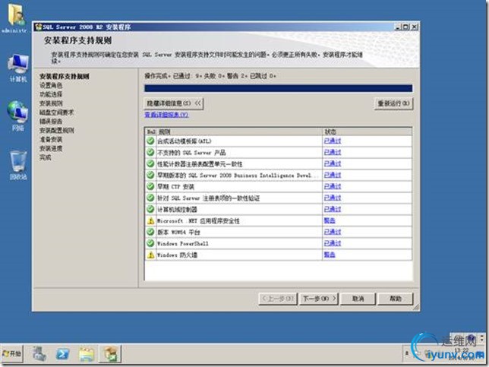
Task: Switch to SQL Server setup taskbar item
Action: [x=110, y=354]
